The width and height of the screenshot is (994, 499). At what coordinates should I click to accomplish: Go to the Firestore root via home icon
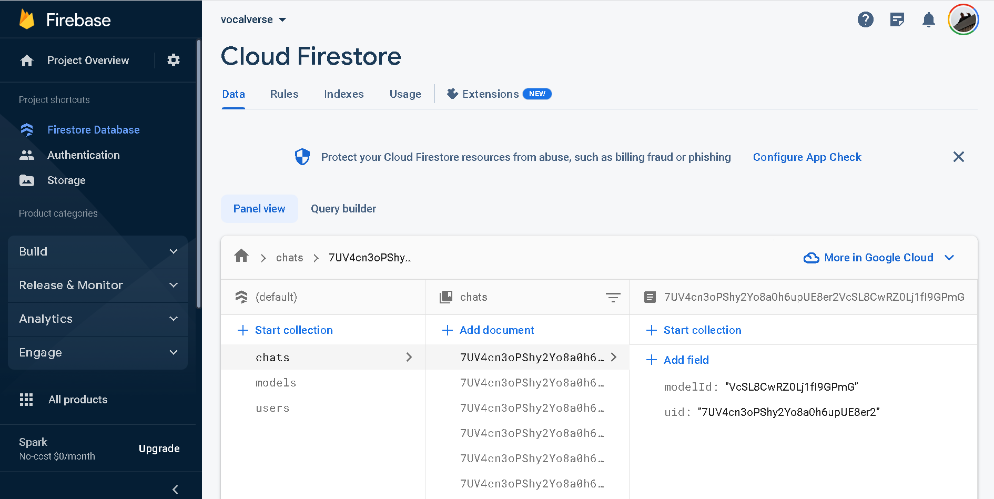click(x=241, y=256)
